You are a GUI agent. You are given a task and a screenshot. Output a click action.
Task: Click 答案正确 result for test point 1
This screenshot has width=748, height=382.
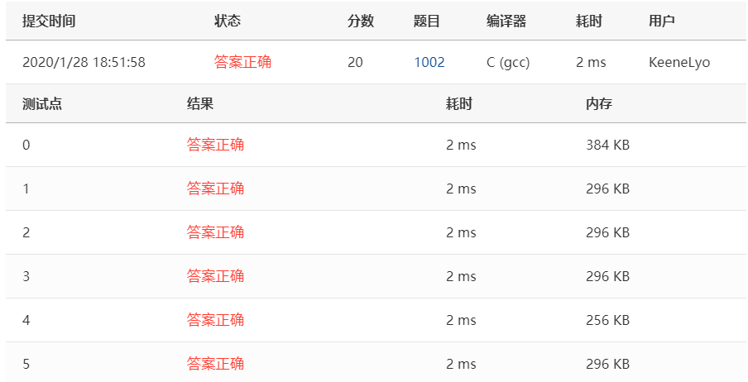[216, 189]
